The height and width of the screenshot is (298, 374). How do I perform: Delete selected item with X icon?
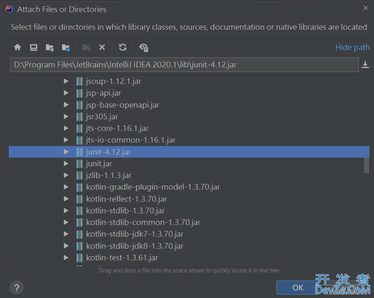click(102, 47)
